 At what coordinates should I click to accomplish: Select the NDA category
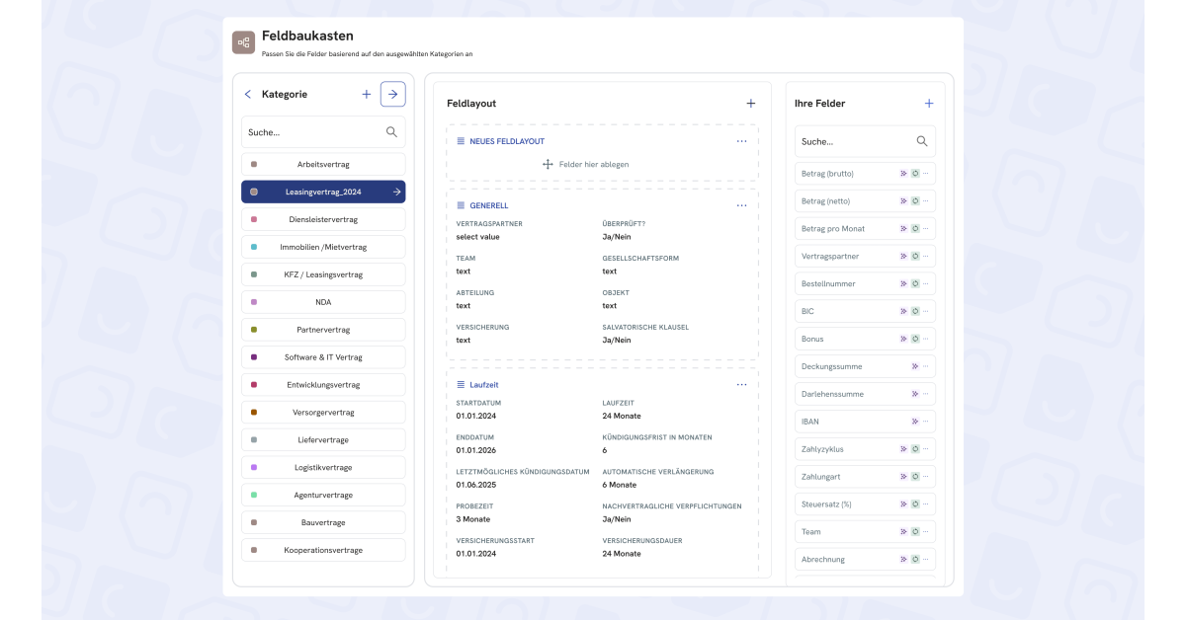(x=323, y=302)
